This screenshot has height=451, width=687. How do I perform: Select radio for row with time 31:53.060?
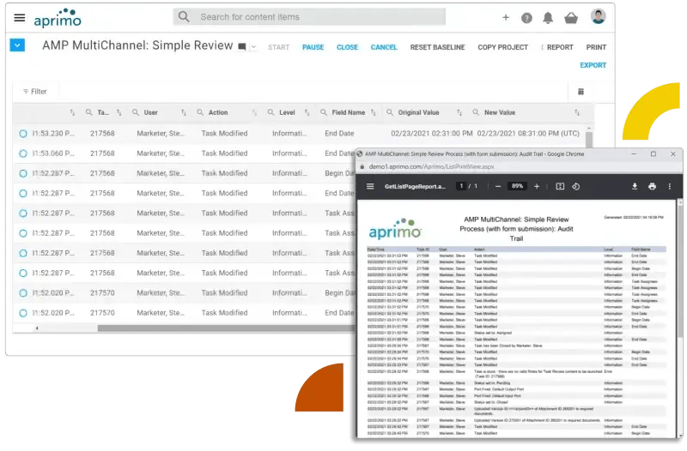[x=23, y=153]
